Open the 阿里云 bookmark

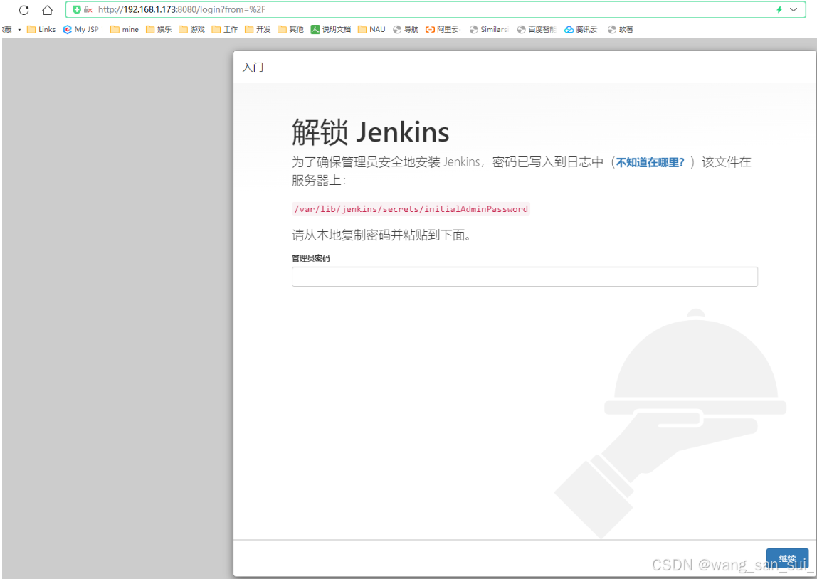point(443,30)
